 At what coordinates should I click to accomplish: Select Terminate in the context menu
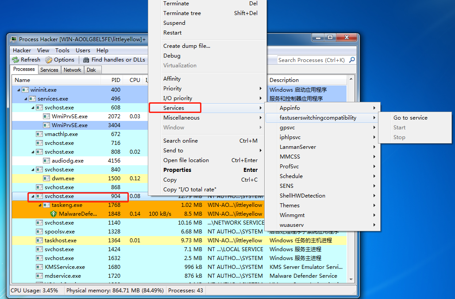pyautogui.click(x=208, y=4)
